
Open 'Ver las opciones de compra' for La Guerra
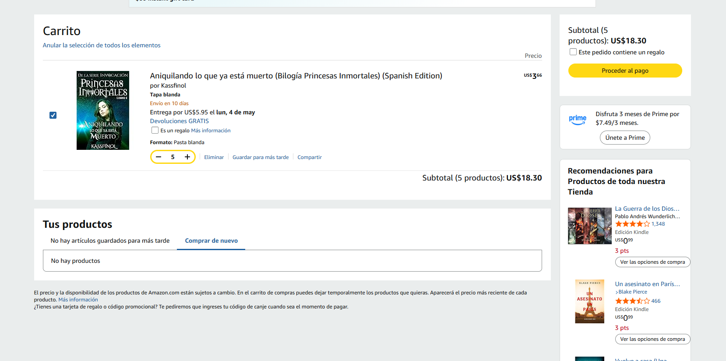652,262
